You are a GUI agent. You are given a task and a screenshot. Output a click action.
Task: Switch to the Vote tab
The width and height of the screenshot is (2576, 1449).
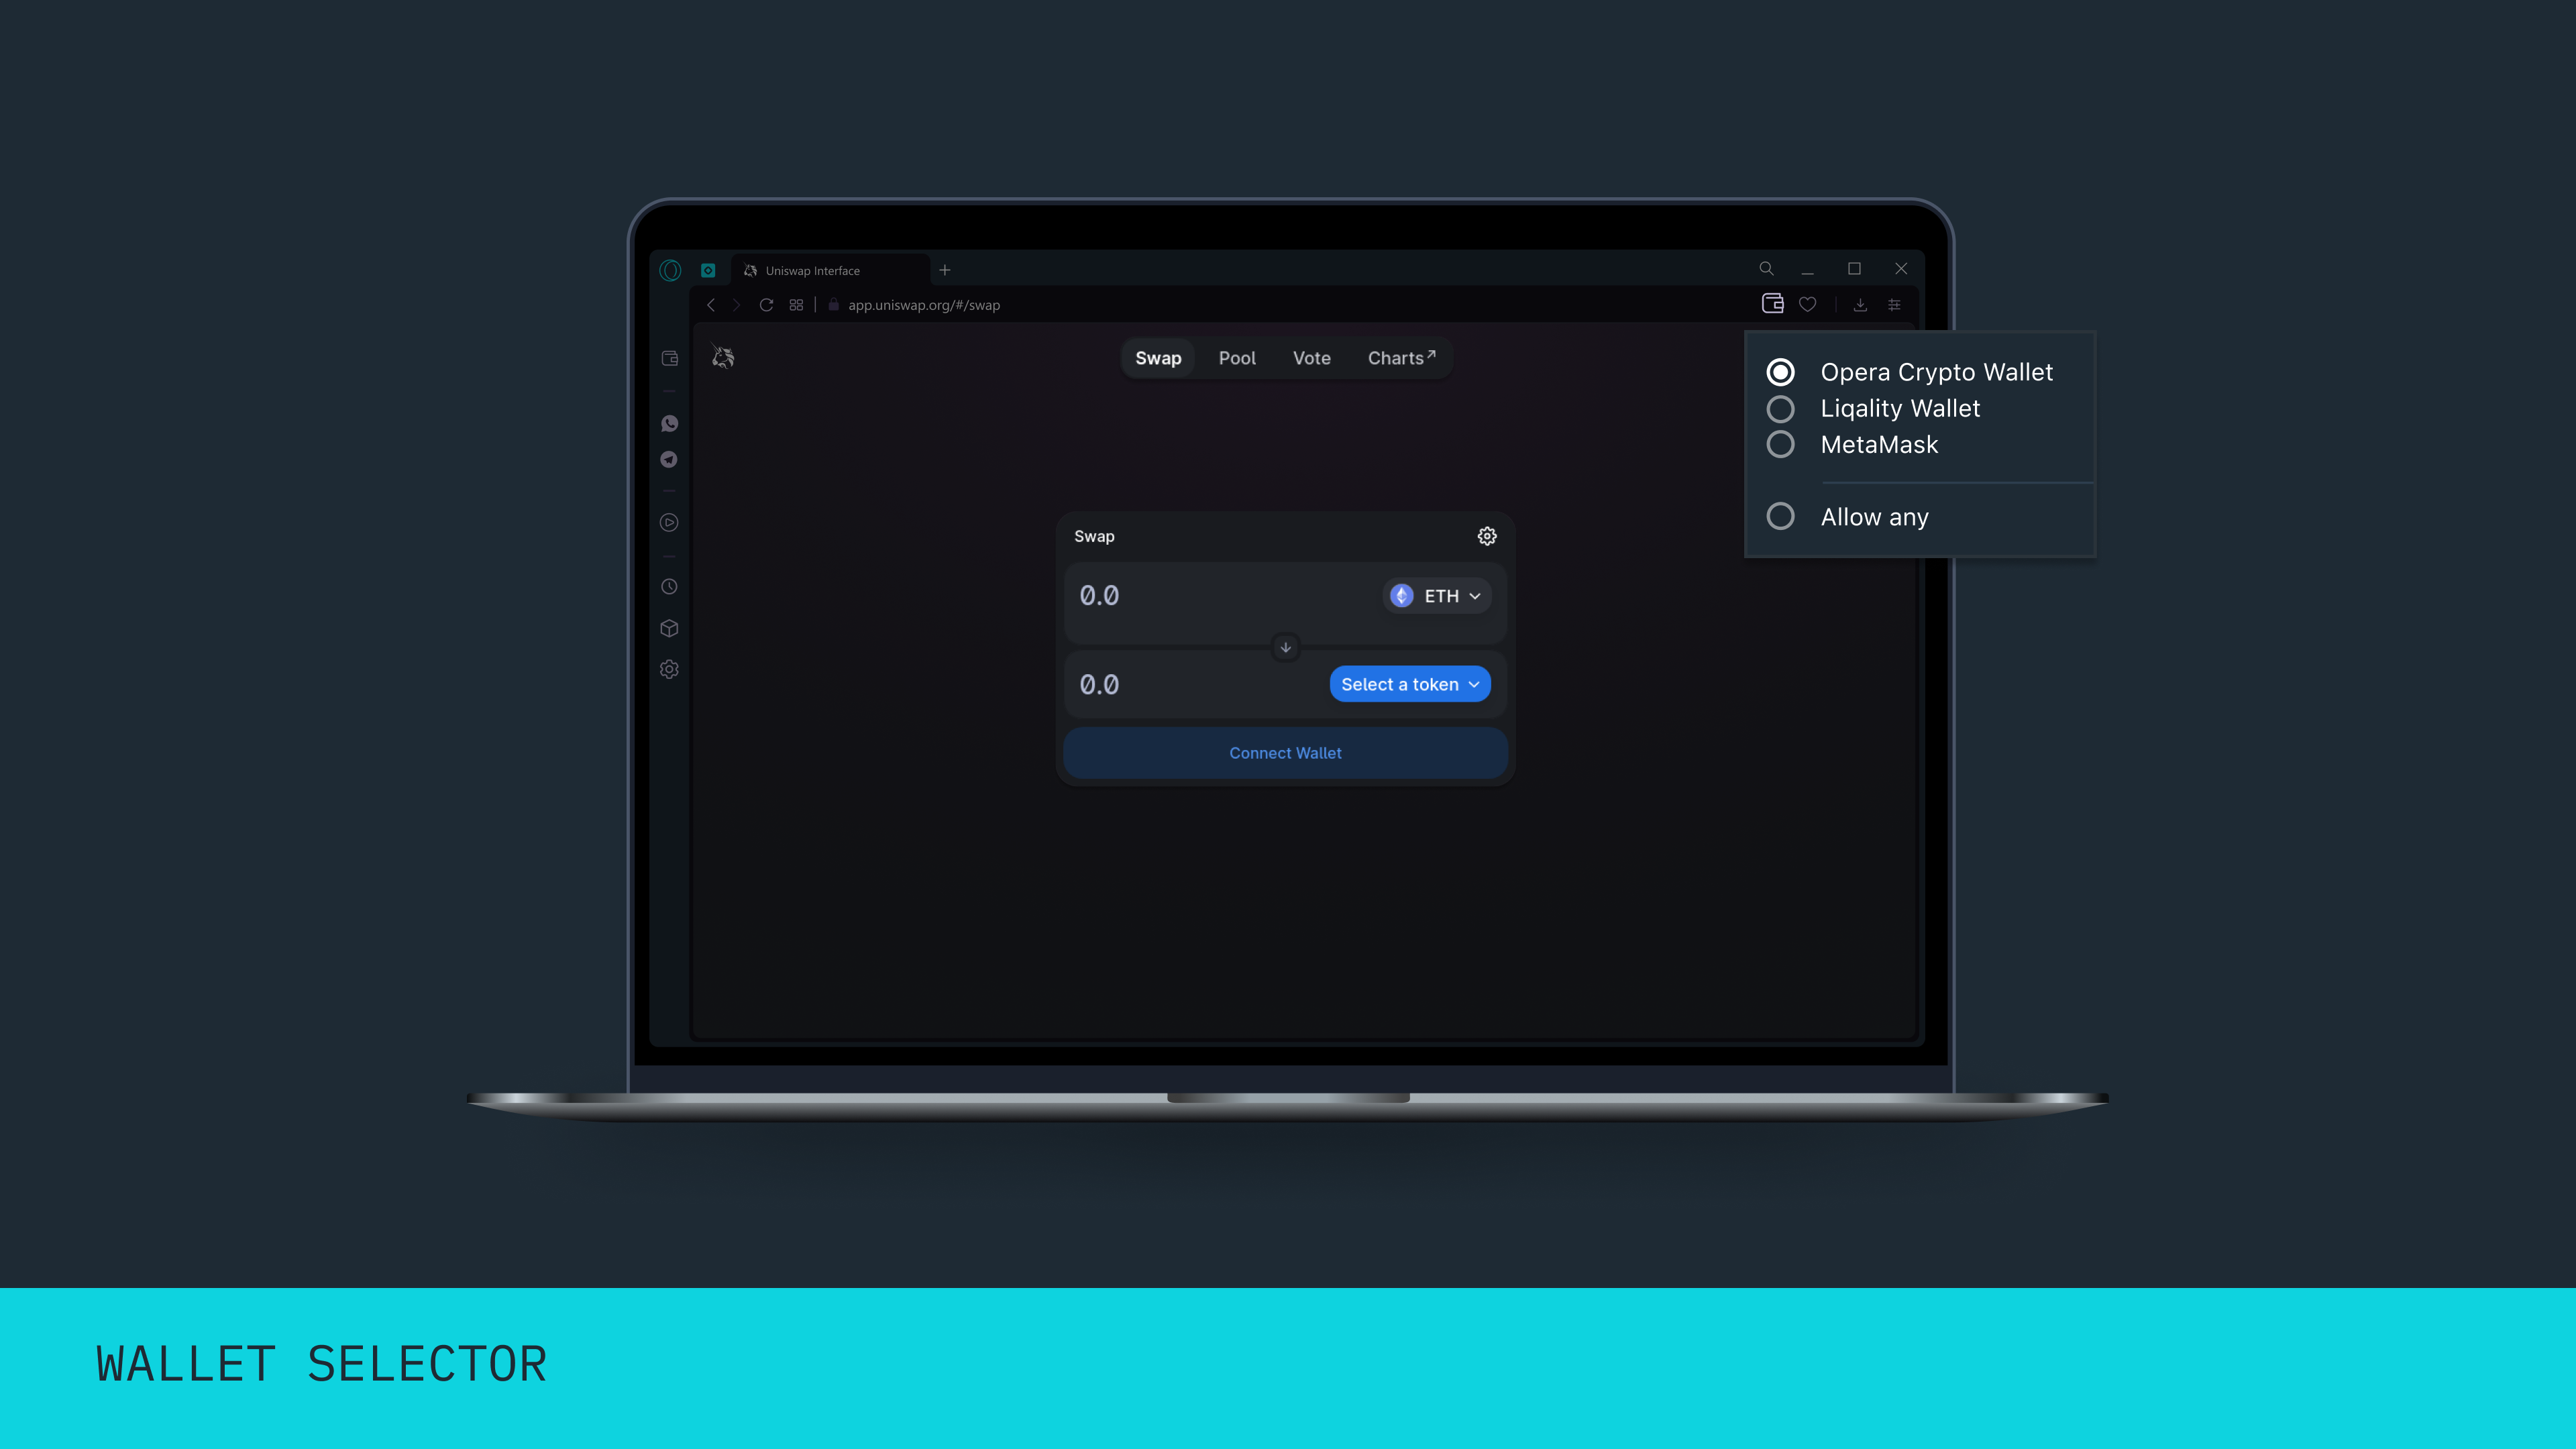1311,358
